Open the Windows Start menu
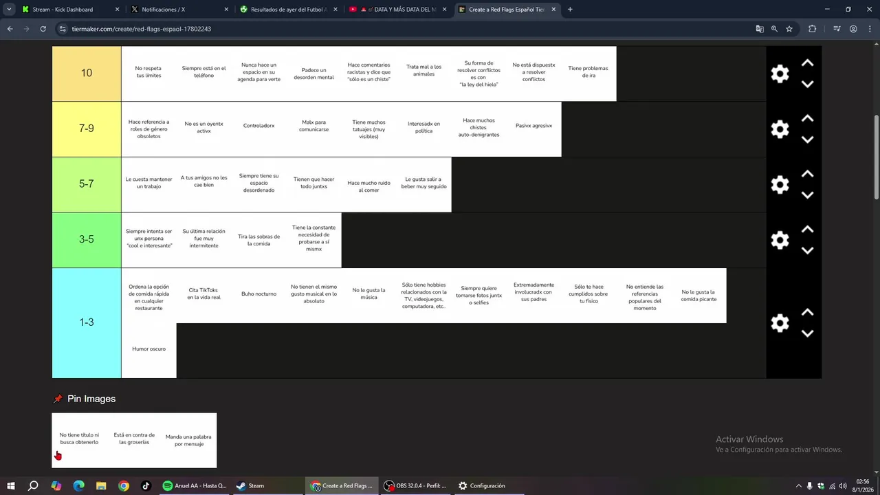The height and width of the screenshot is (495, 880). [x=10, y=485]
